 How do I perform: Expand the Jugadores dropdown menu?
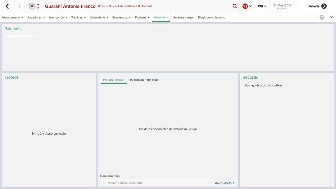(36, 17)
